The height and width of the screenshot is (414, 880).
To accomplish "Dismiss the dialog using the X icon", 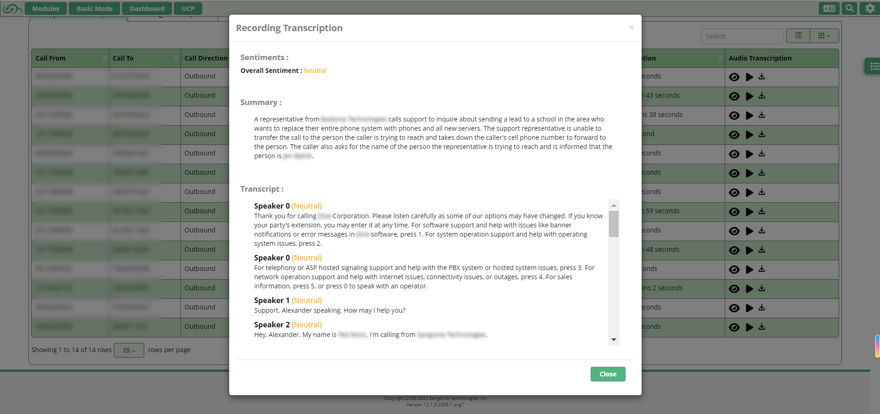I will coord(632,28).
